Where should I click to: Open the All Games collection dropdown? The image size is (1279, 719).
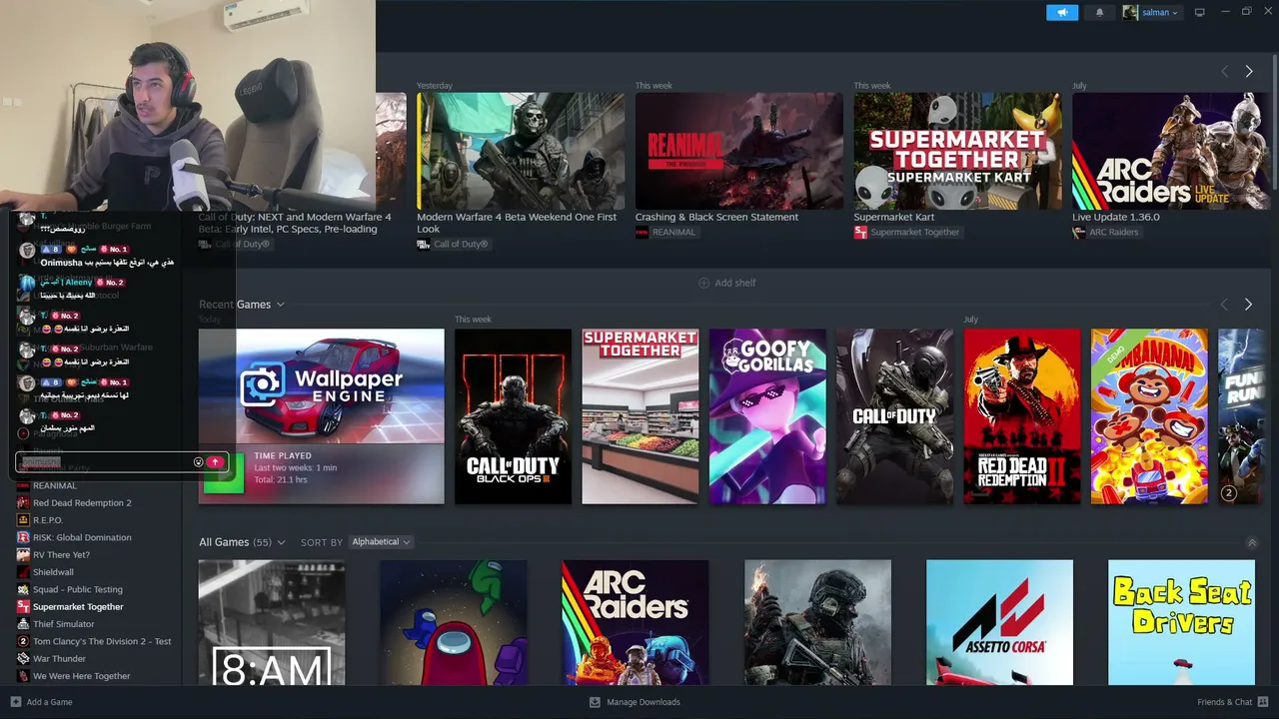[281, 542]
